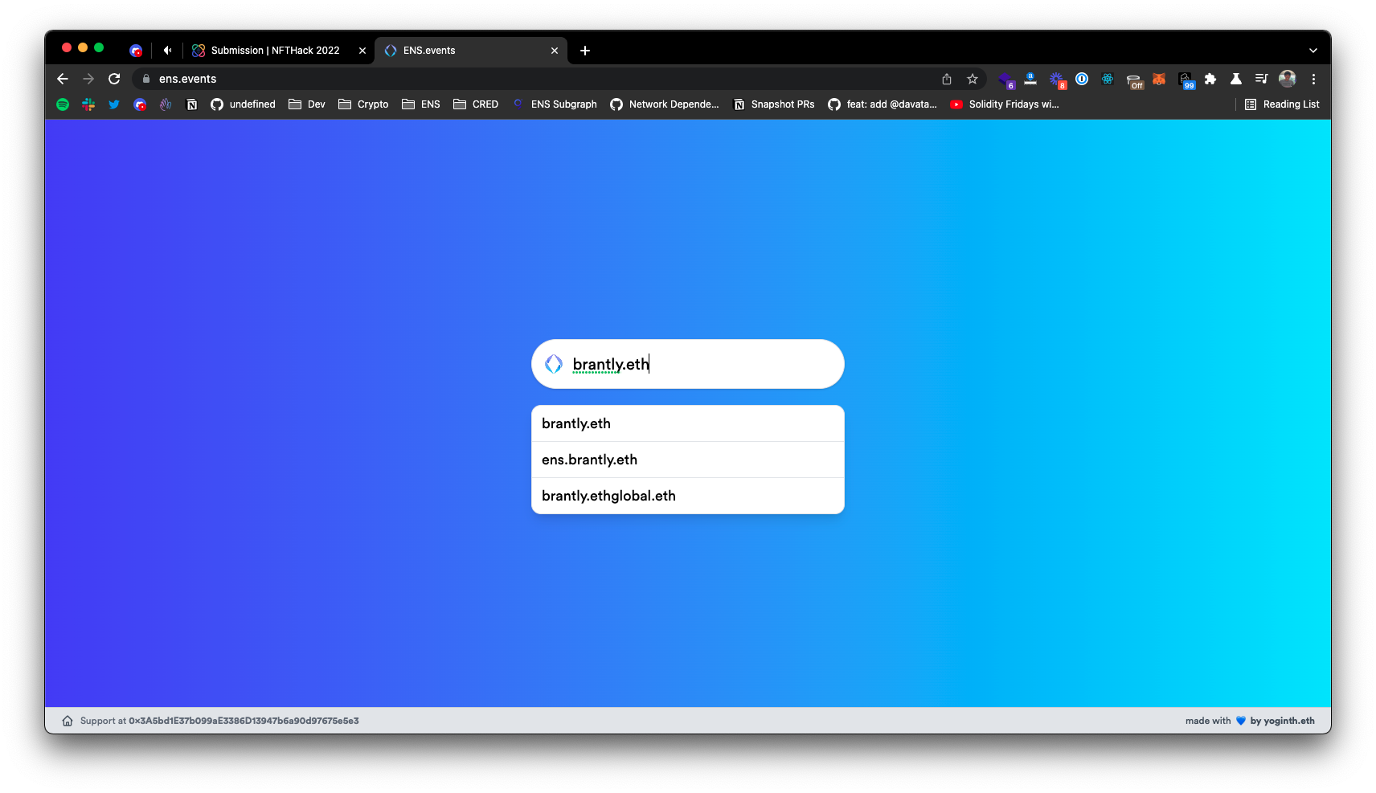Viewport: 1376px width, 793px height.
Task: Reload the ens.events page
Action: [114, 79]
